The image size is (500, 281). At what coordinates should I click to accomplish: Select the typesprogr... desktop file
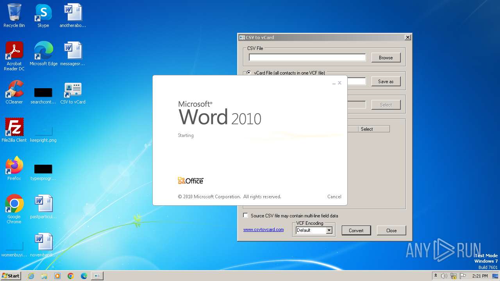tap(43, 173)
